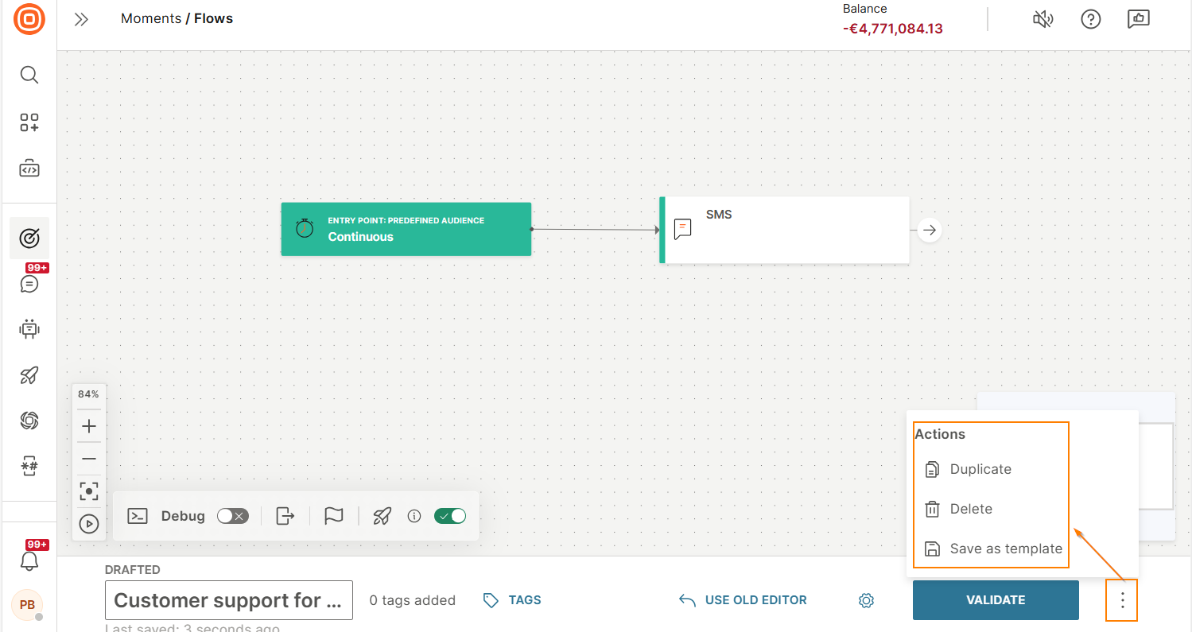Click the Moments breadcrumb link

(x=150, y=18)
